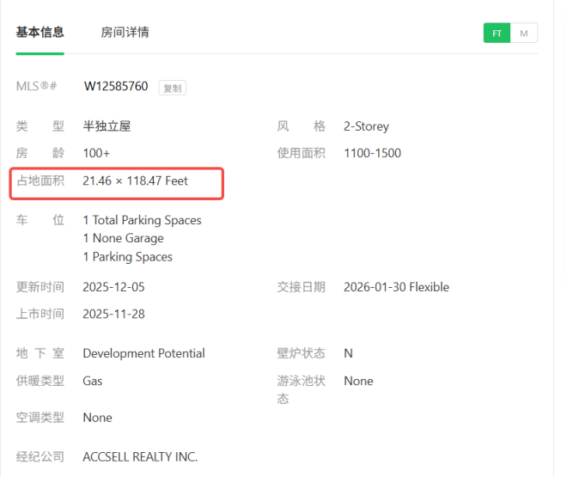Click the 2-Storey style value
The height and width of the screenshot is (477, 567).
(366, 126)
